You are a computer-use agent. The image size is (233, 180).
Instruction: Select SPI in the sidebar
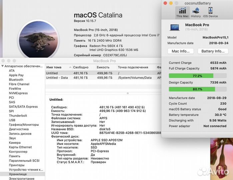coord(11,111)
